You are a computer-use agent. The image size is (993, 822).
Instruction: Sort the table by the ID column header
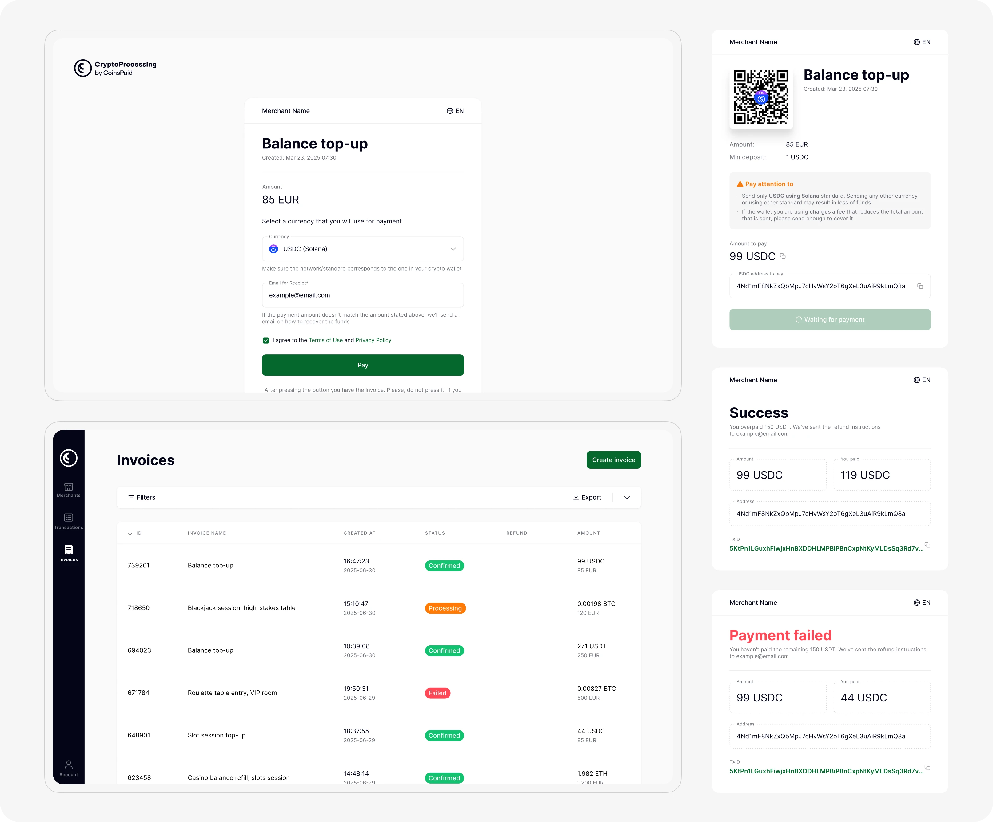click(135, 533)
